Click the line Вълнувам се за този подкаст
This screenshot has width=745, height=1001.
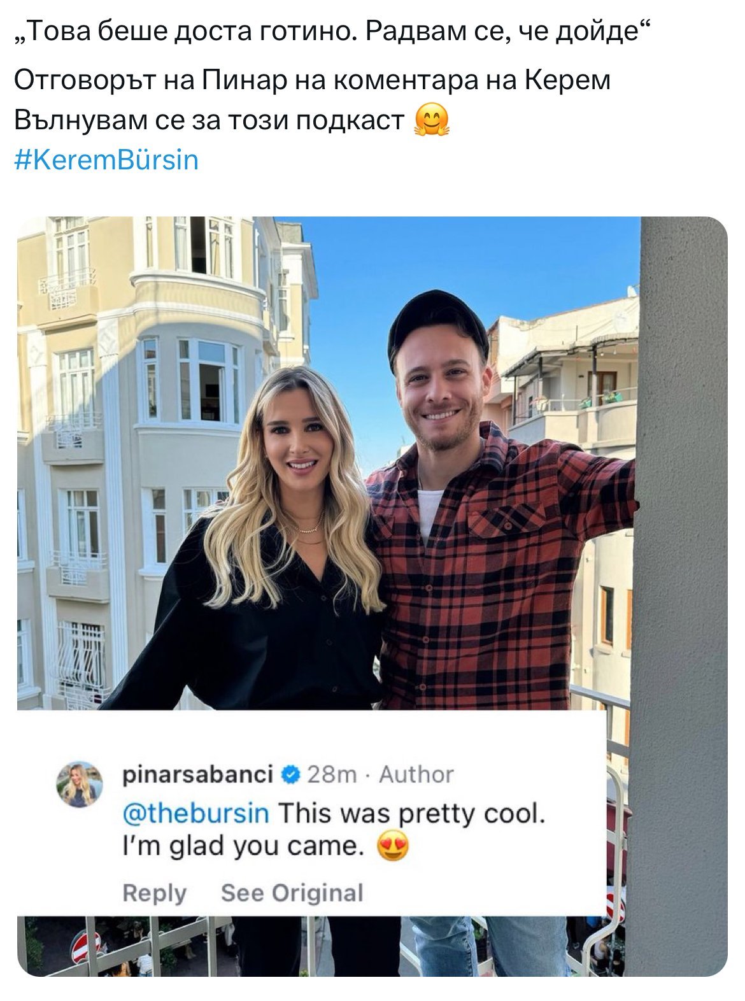210,120
